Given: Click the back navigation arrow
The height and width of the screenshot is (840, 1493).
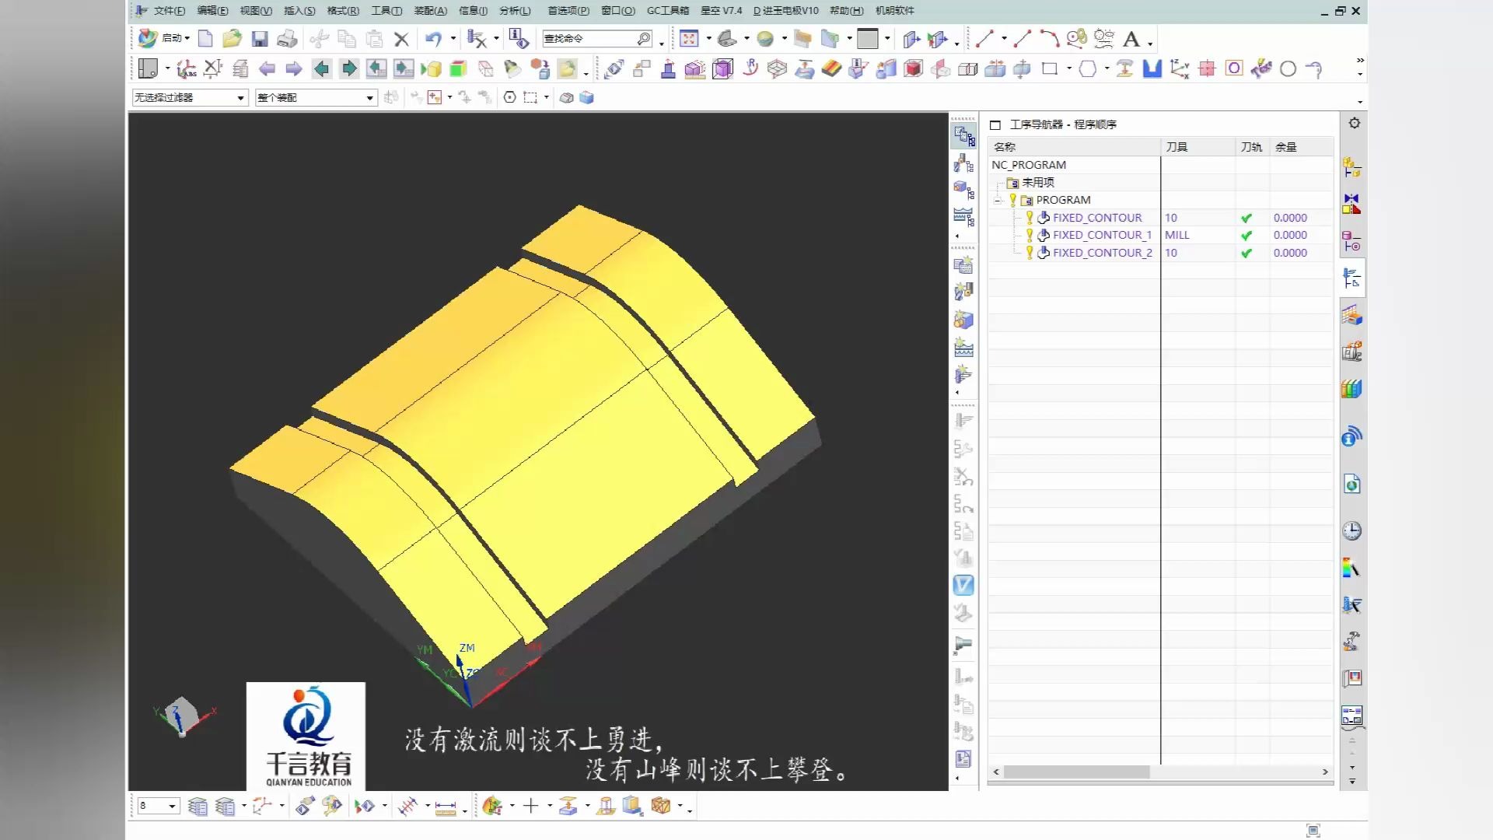Looking at the screenshot, I should tap(268, 68).
